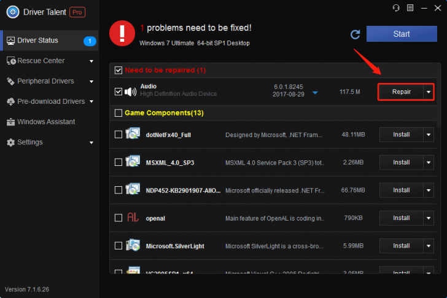Click the Microsoft.SilverLight installer icon
The image size is (447, 298).
pyautogui.click(x=133, y=245)
